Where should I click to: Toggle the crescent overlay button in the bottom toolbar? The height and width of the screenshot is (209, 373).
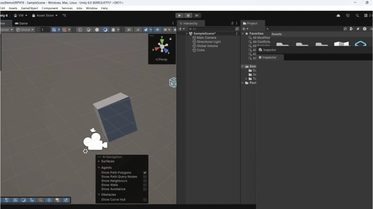(24, 200)
